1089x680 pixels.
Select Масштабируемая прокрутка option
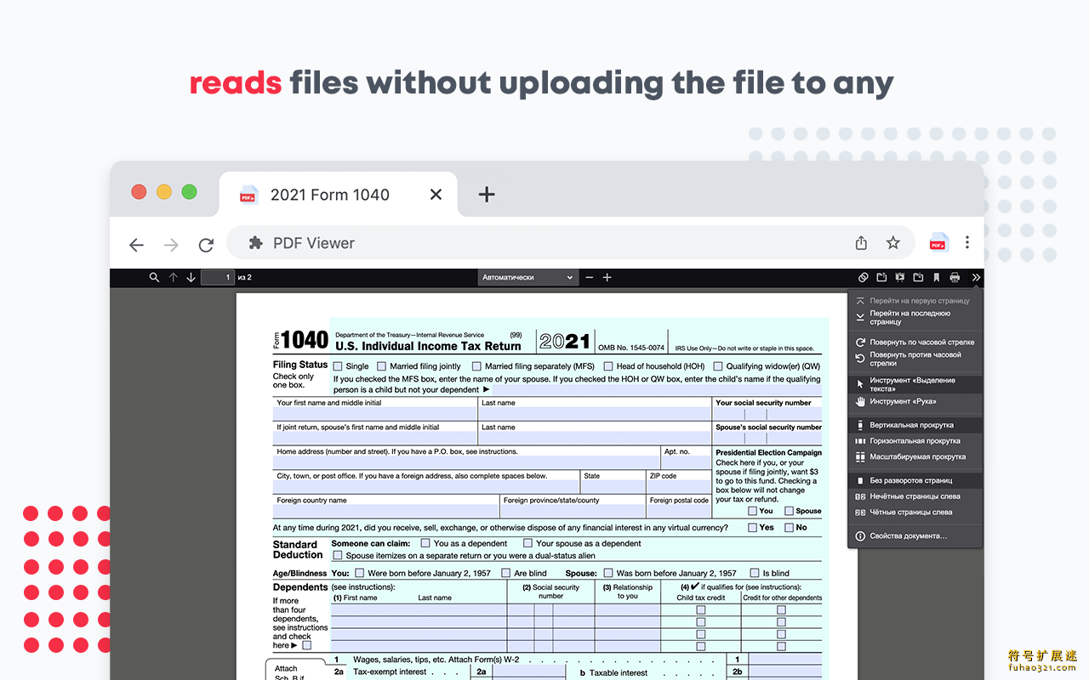(915, 456)
